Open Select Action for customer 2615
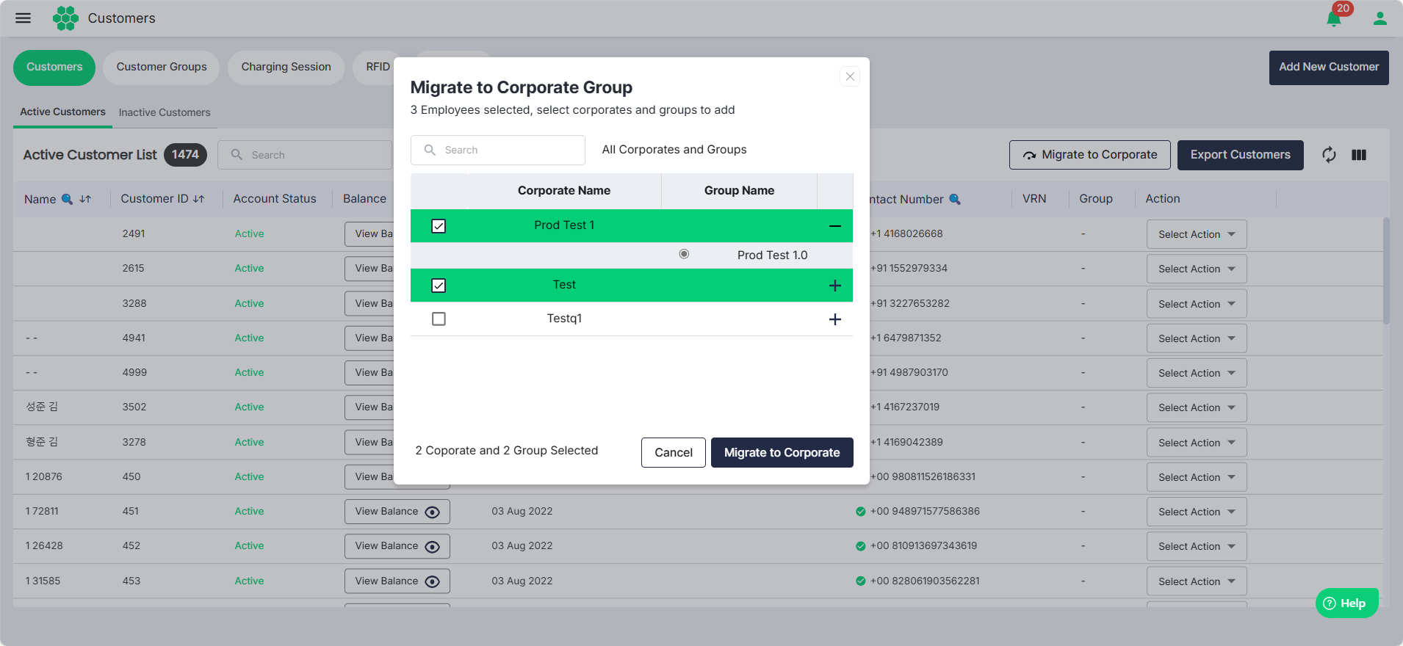Viewport: 1403px width, 646px height. (1197, 269)
